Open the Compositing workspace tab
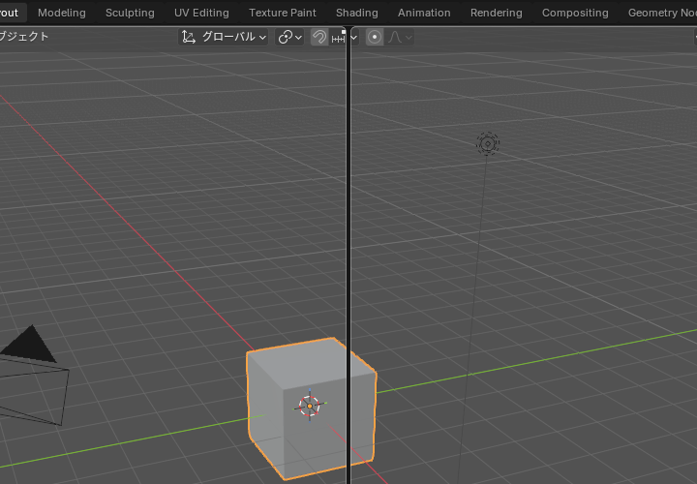This screenshot has width=697, height=484. click(575, 13)
